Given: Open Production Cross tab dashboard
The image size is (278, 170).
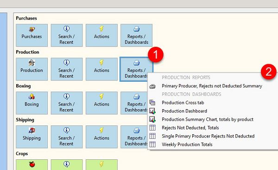Looking at the screenshot, I should click(x=183, y=103).
